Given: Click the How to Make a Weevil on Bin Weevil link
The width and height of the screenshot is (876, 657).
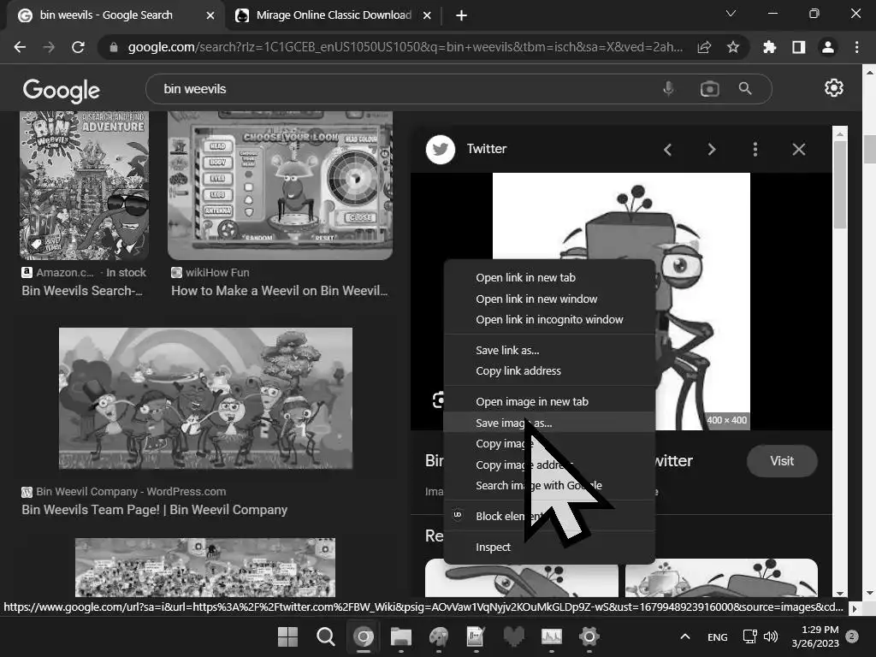Looking at the screenshot, I should (x=280, y=291).
